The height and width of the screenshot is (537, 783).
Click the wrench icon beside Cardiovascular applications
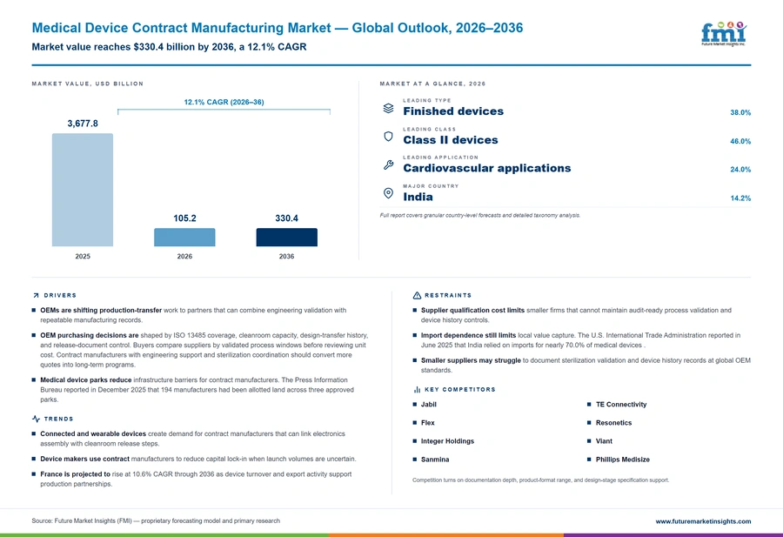388,164
